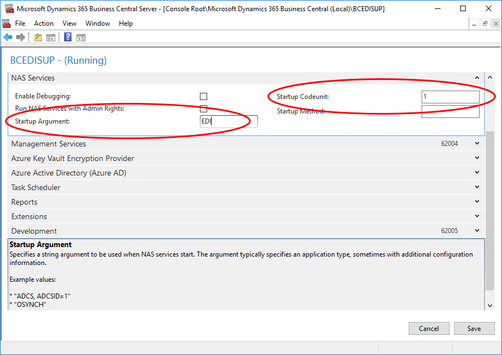Expand the Azure Key Vault Encryption Provider section
The image size is (502, 355).
477,158
